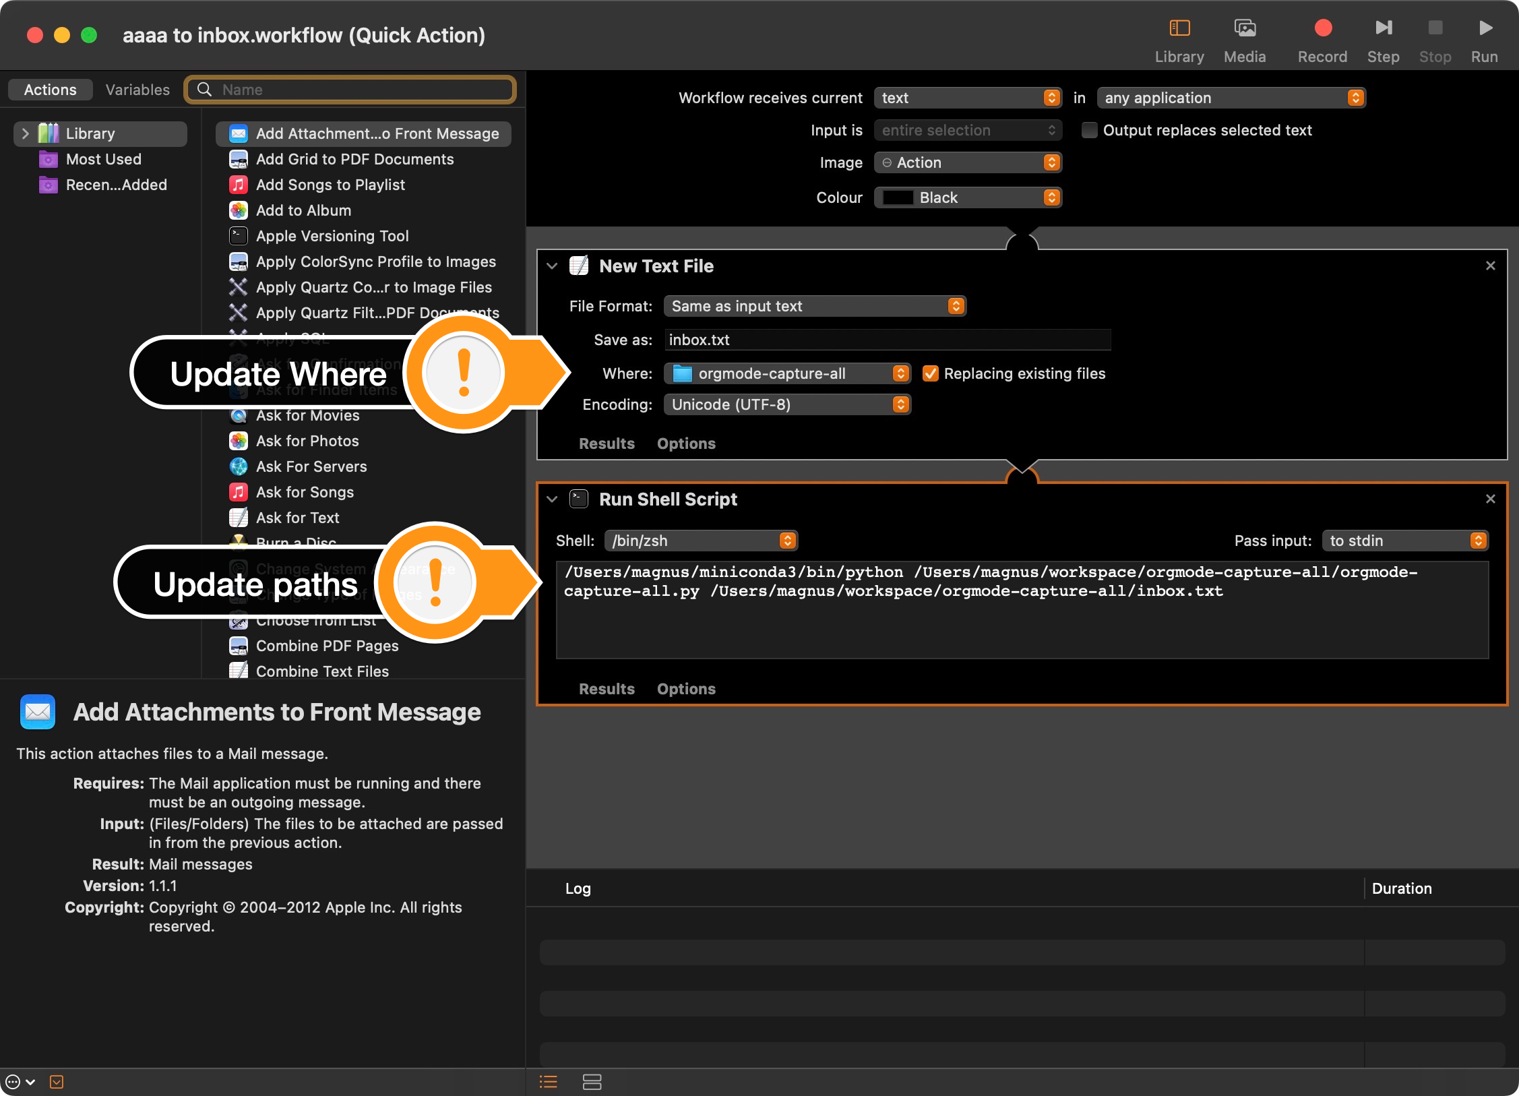Enable Output replaces selected text checkbox
This screenshot has width=1519, height=1096.
pos(1089,130)
